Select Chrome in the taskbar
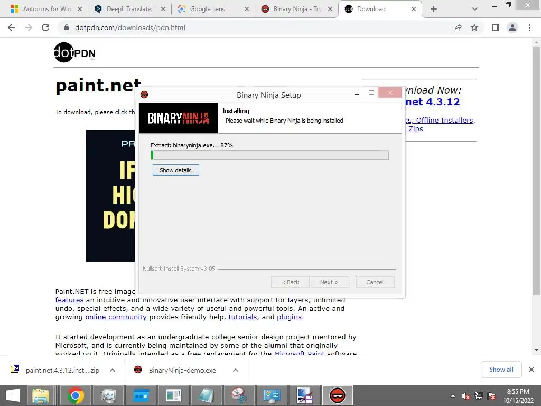Image resolution: width=541 pixels, height=406 pixels. (x=76, y=395)
